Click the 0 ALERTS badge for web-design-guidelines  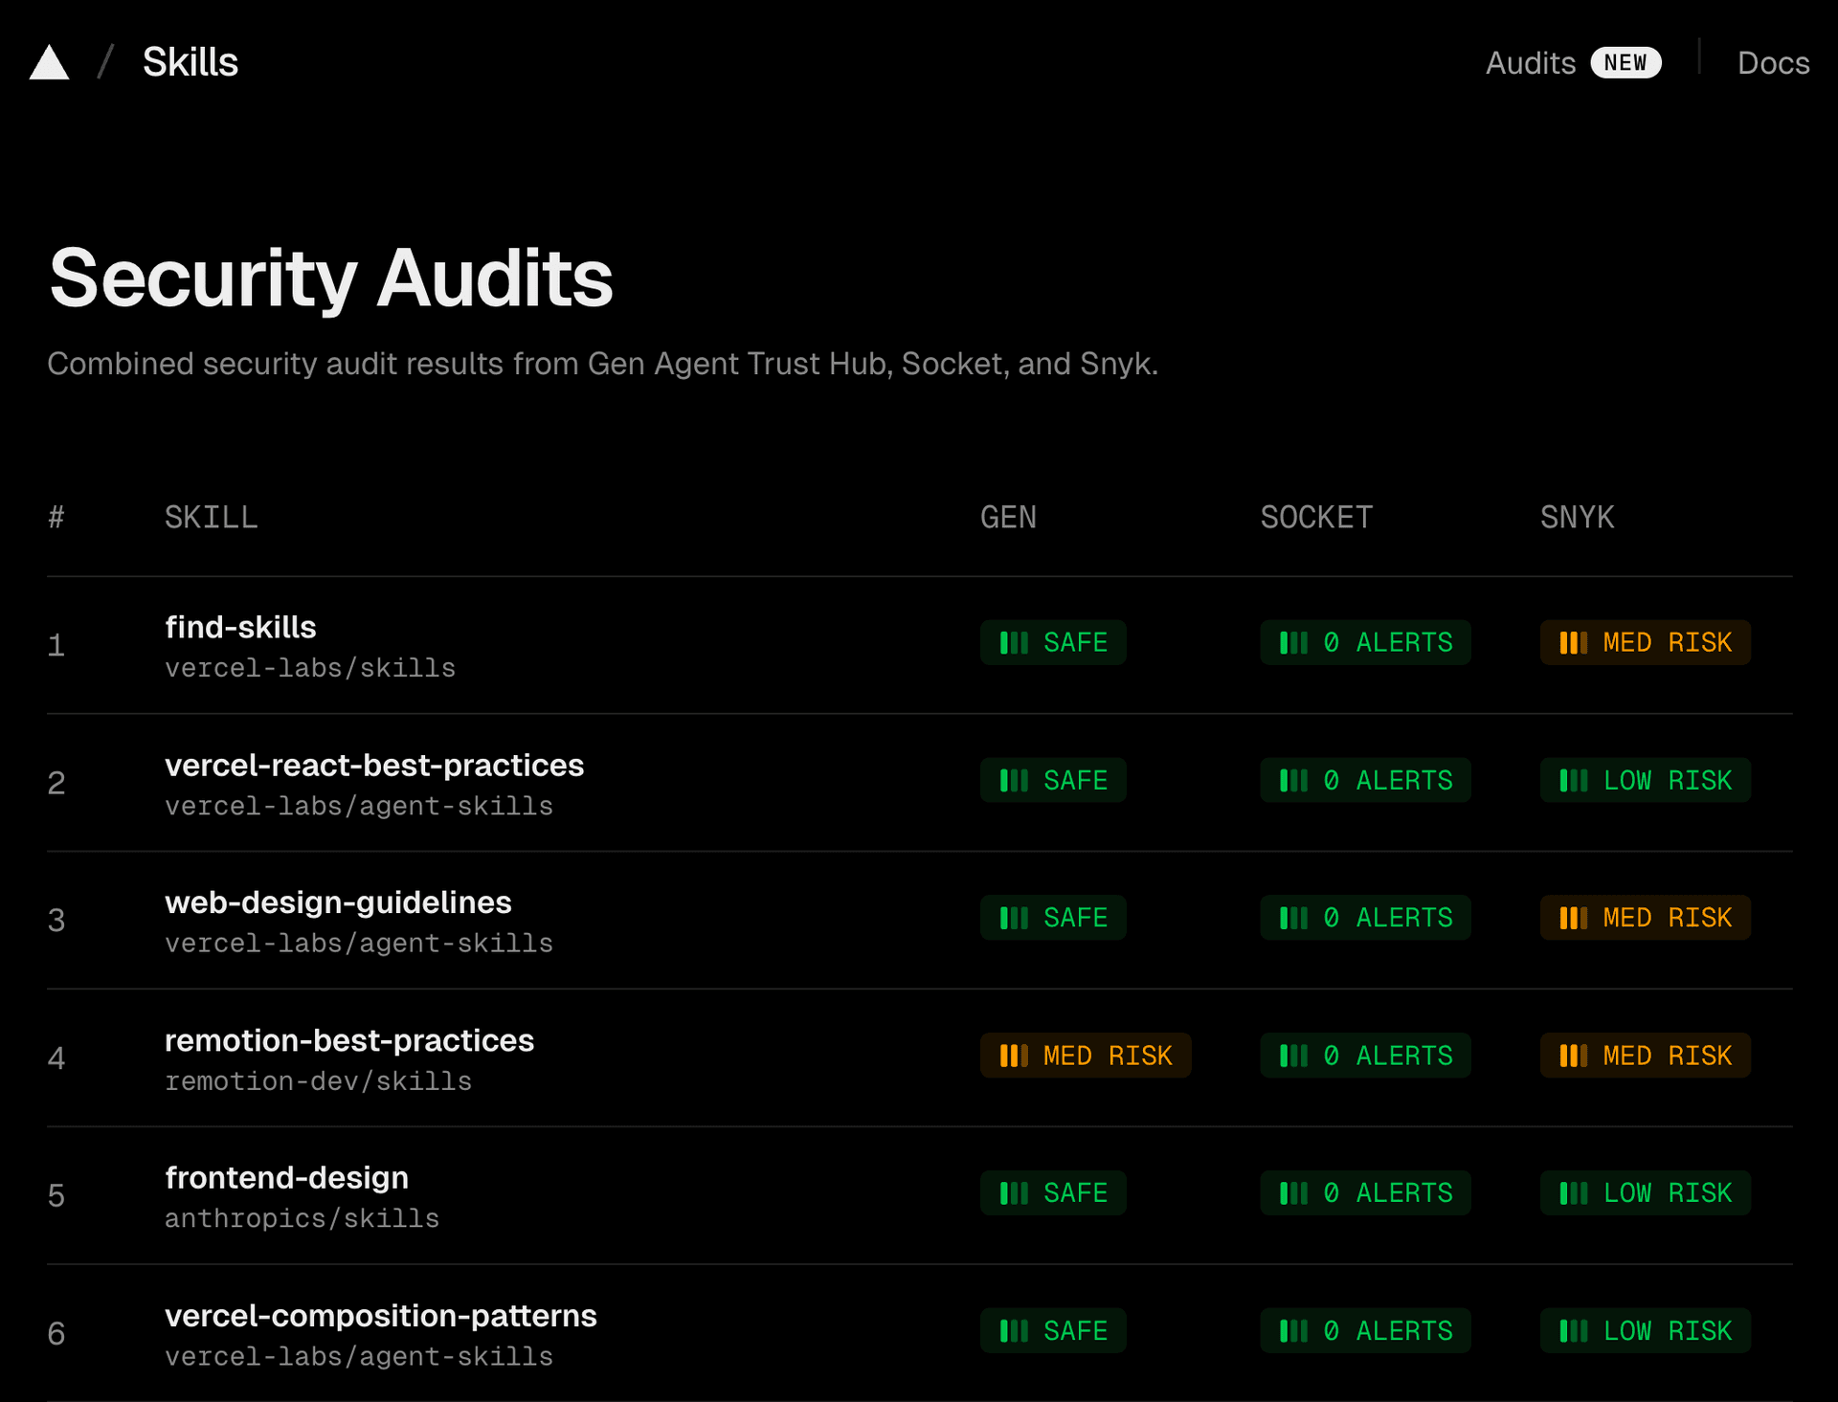click(1365, 917)
